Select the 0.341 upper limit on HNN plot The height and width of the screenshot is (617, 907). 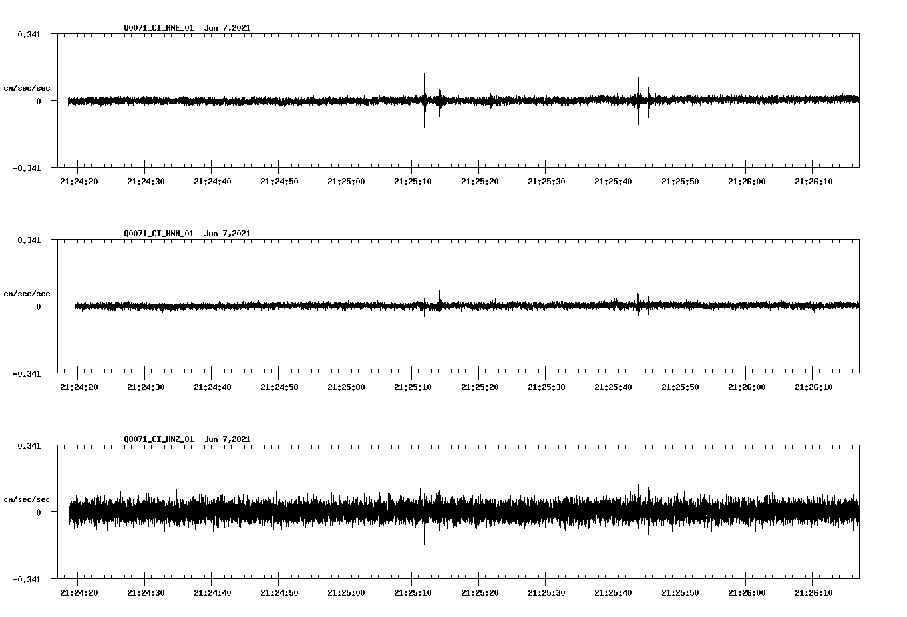(29, 240)
